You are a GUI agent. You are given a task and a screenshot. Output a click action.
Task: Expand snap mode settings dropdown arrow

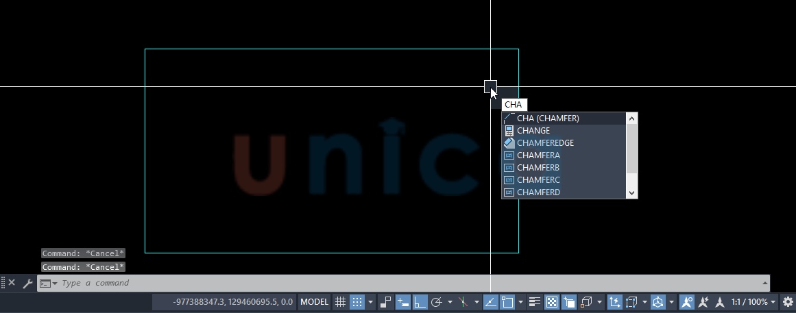[x=371, y=302]
